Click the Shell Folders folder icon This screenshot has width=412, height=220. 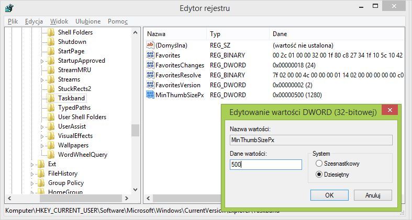click(51, 32)
